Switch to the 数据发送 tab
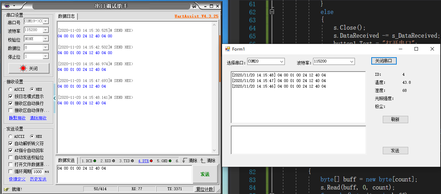441x194 pixels. (67, 161)
